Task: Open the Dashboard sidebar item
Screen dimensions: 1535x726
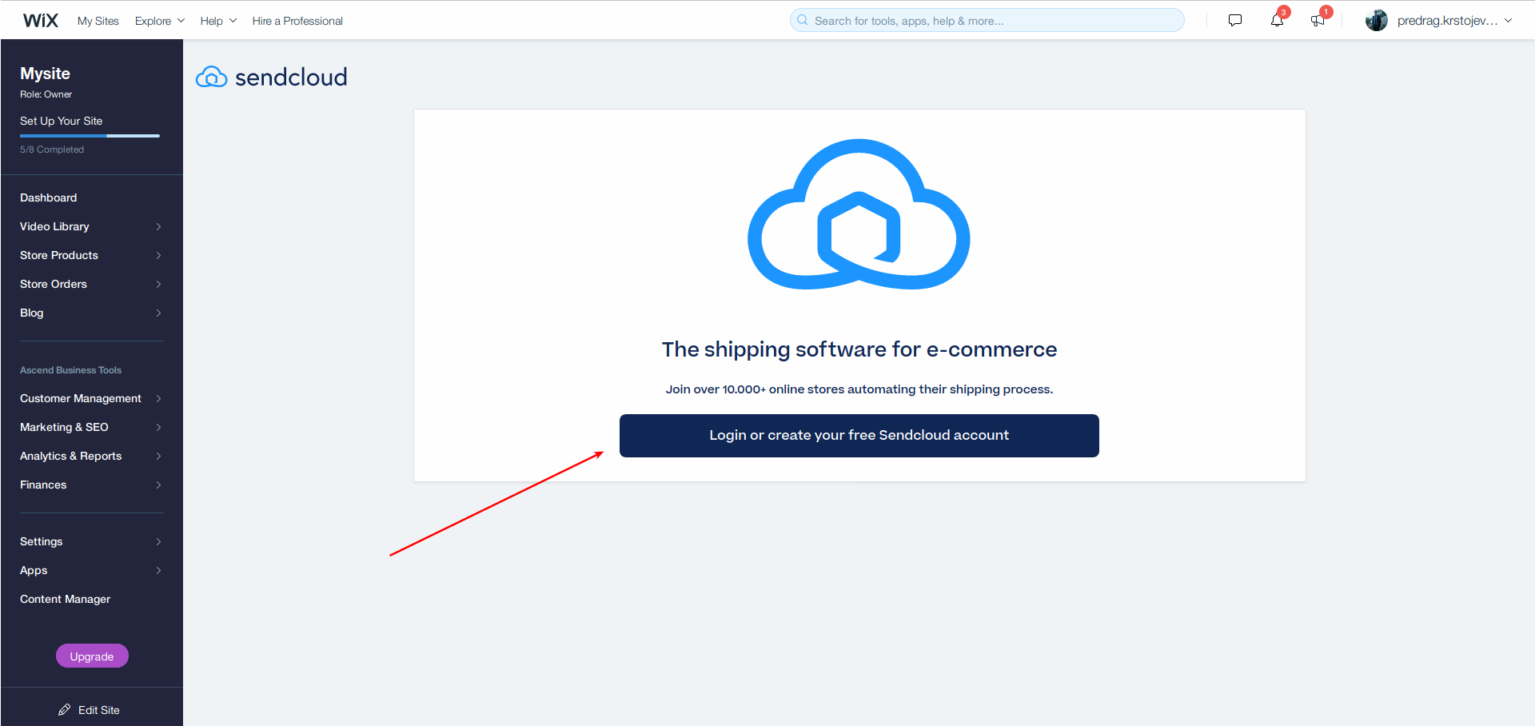Action: coord(49,197)
